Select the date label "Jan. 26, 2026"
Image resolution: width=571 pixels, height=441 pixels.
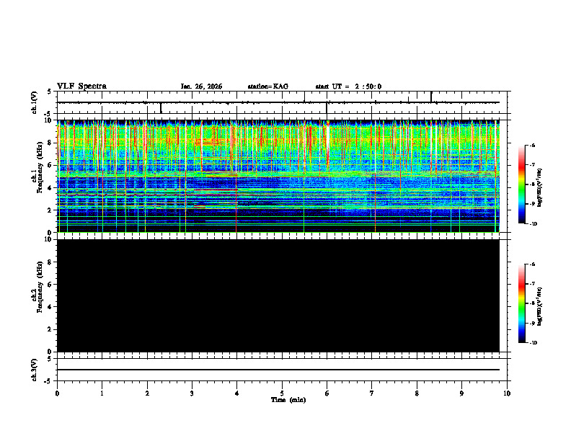pos(201,86)
